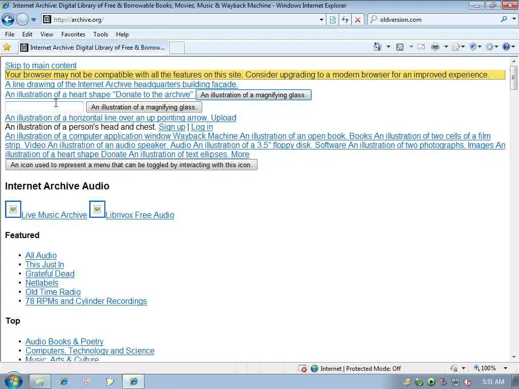
Task: Click the Compatibility View icon in address bar
Action: tap(332, 20)
